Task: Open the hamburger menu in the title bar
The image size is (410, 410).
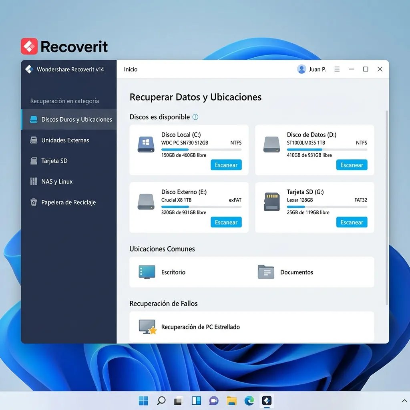Action: 337,69
